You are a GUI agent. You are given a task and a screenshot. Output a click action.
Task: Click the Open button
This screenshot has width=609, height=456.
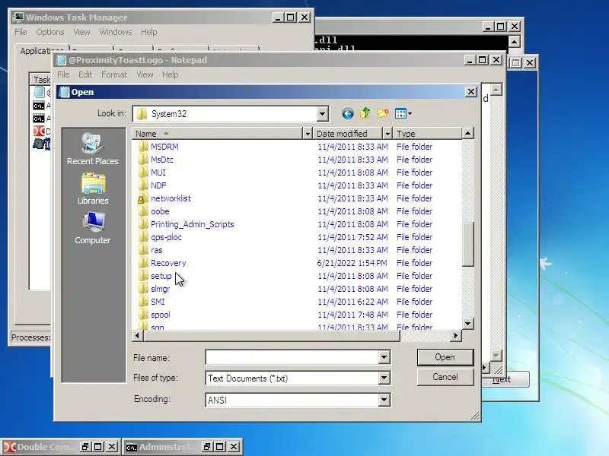click(x=445, y=357)
